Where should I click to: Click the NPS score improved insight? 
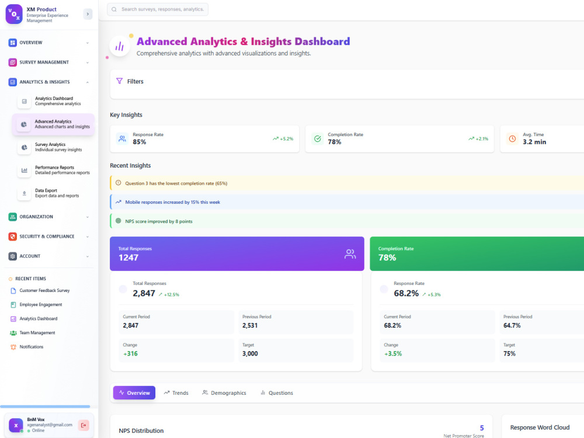point(347,221)
